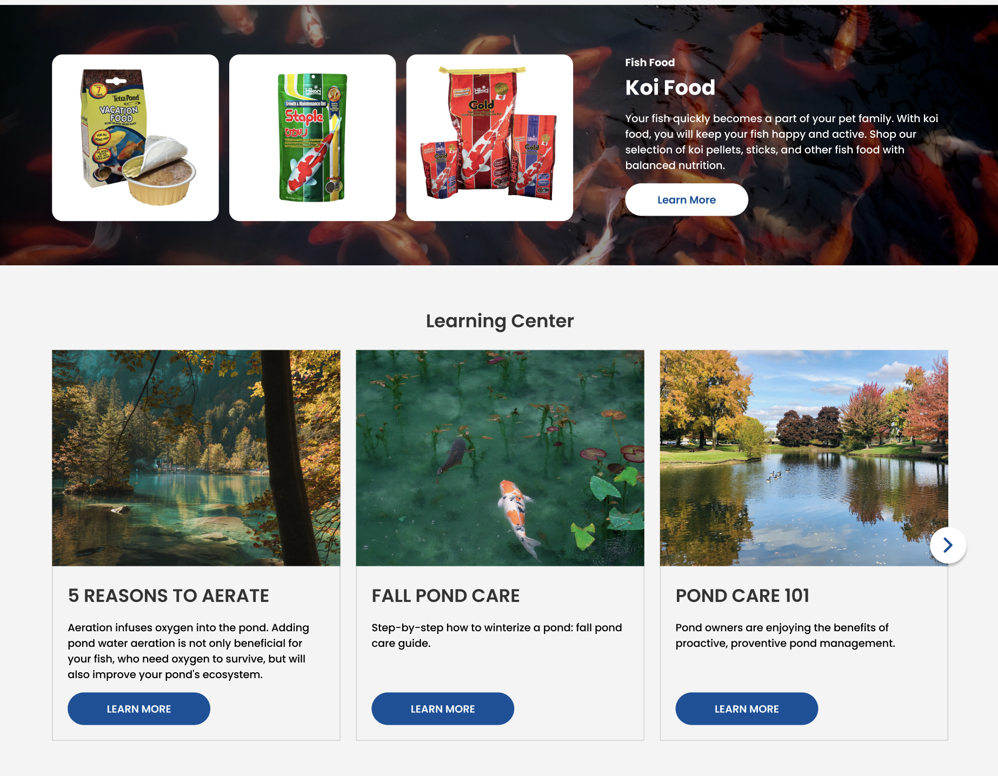Click the proactive pond management description text
Viewport: 998px width, 776px height.
click(x=785, y=635)
